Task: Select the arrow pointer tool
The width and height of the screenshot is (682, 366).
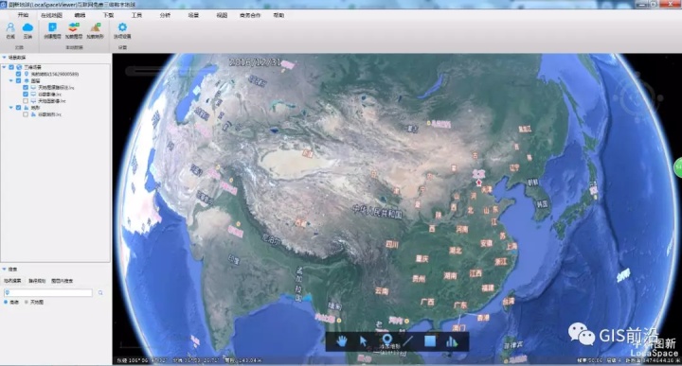Action: [x=363, y=341]
